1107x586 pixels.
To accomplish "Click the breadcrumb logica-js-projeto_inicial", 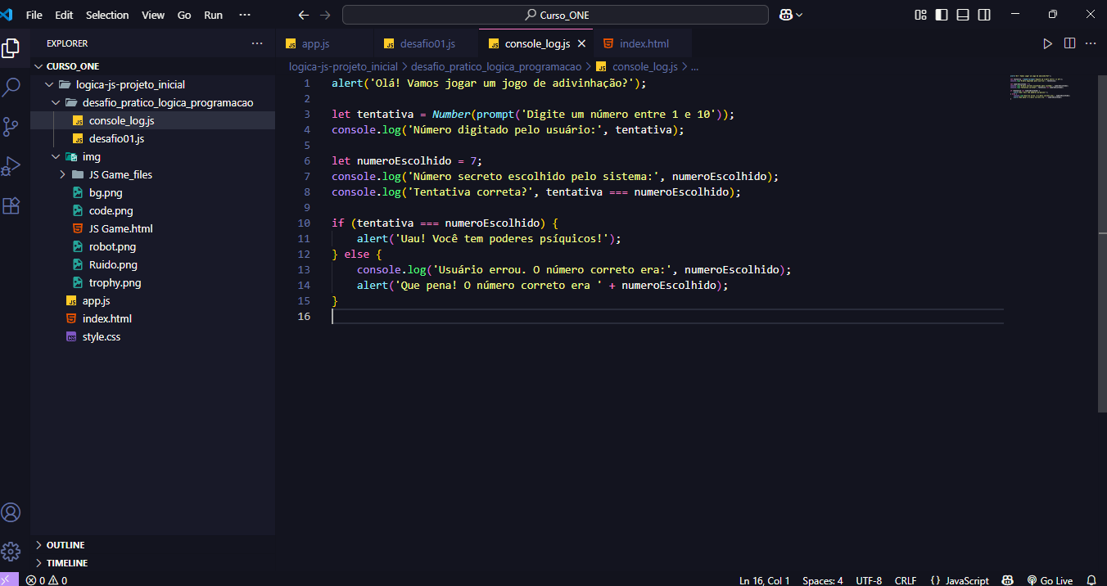I will (343, 66).
